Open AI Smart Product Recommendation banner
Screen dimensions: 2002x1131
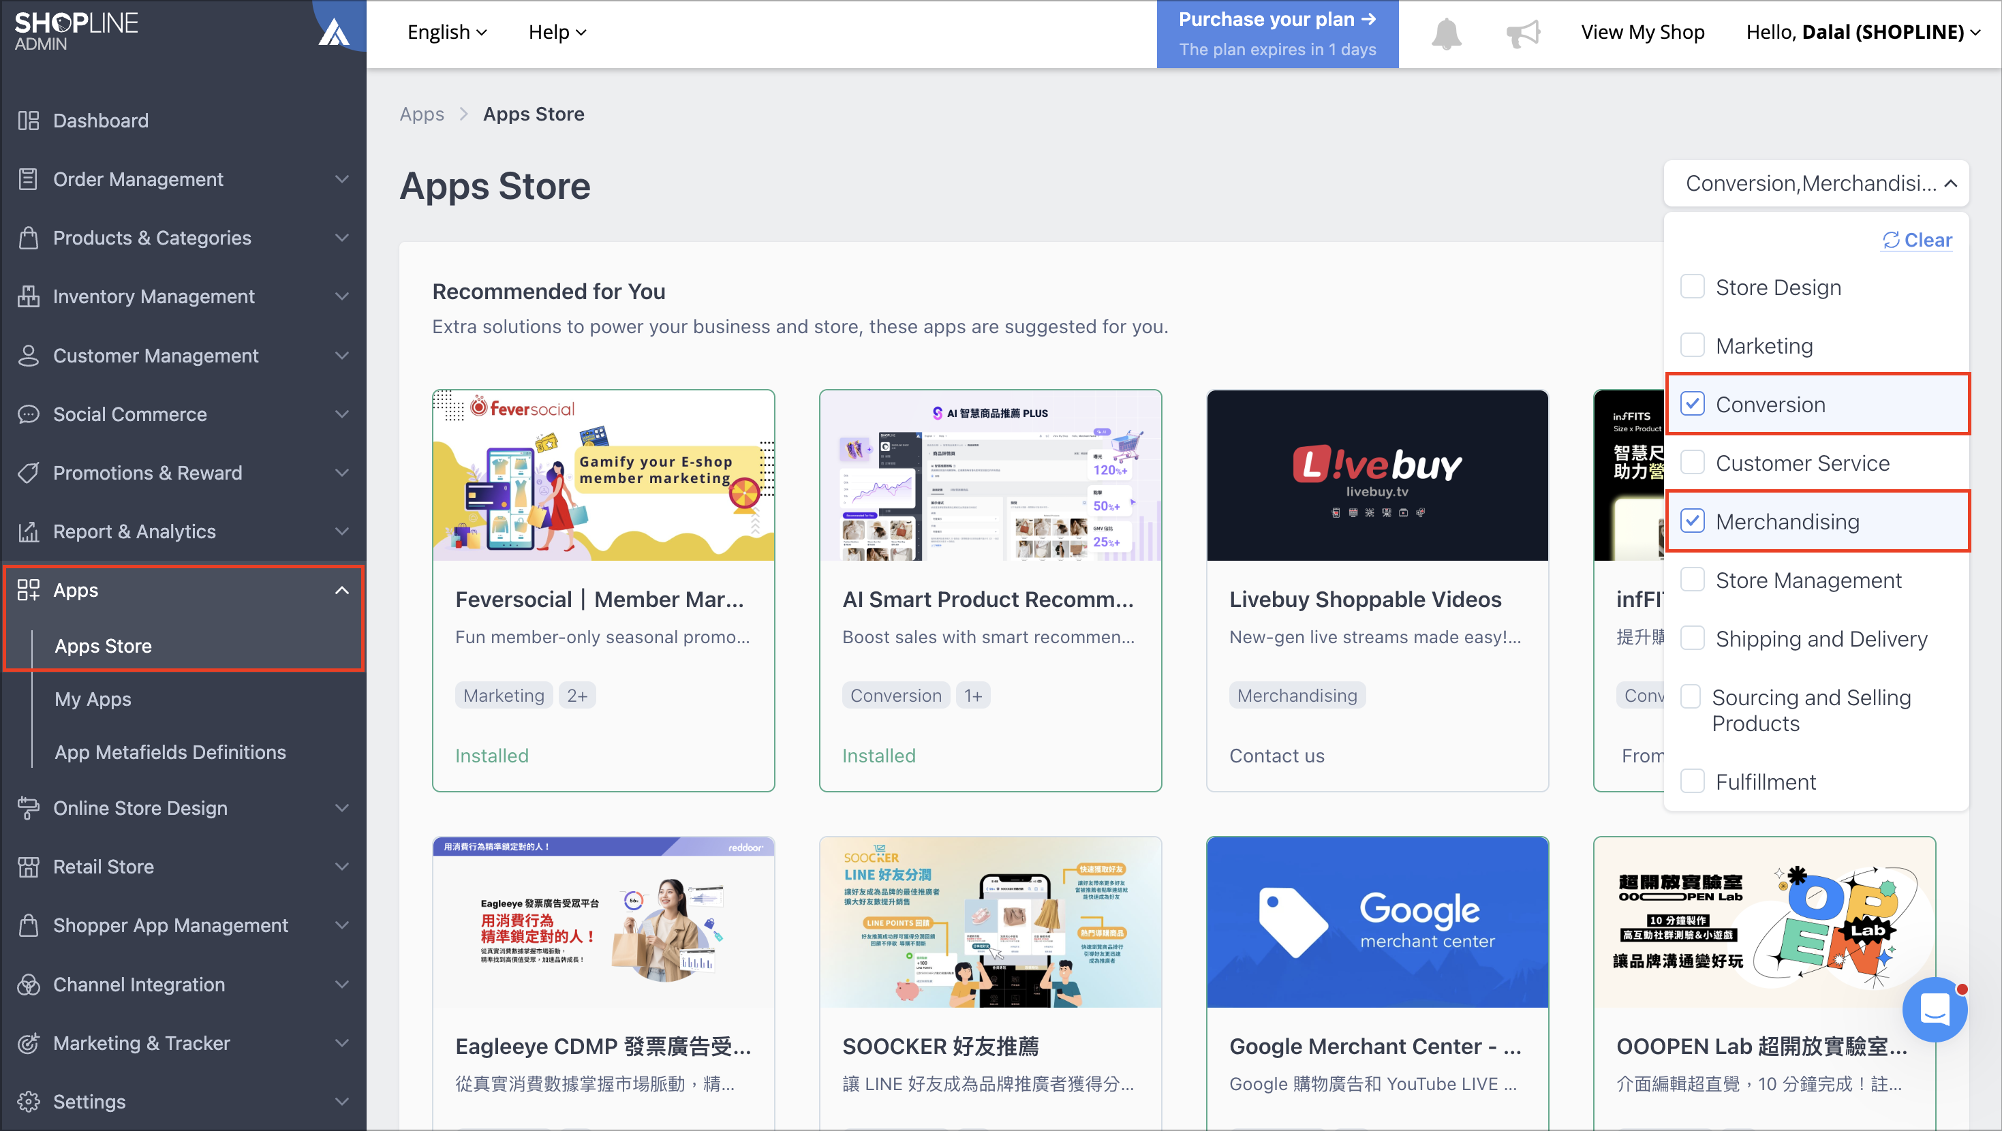click(x=990, y=475)
